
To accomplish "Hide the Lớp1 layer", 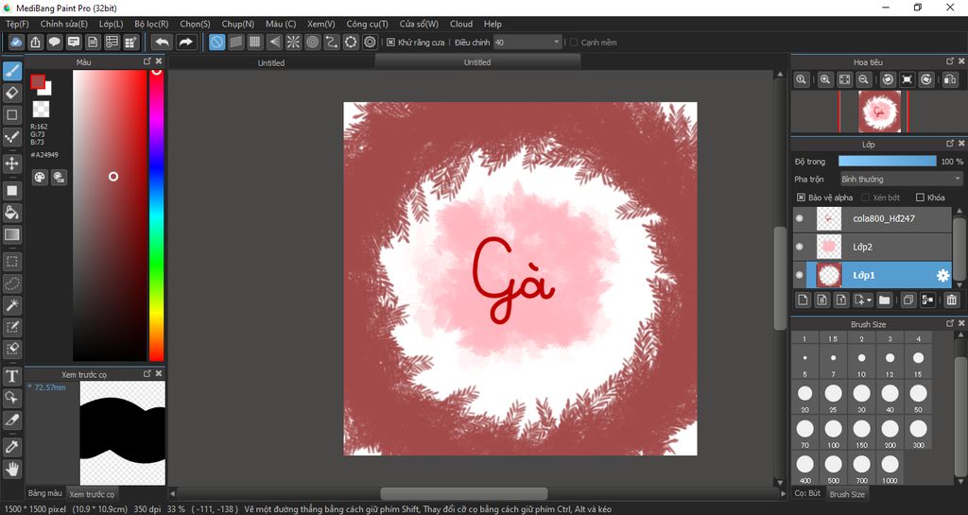I will point(800,275).
